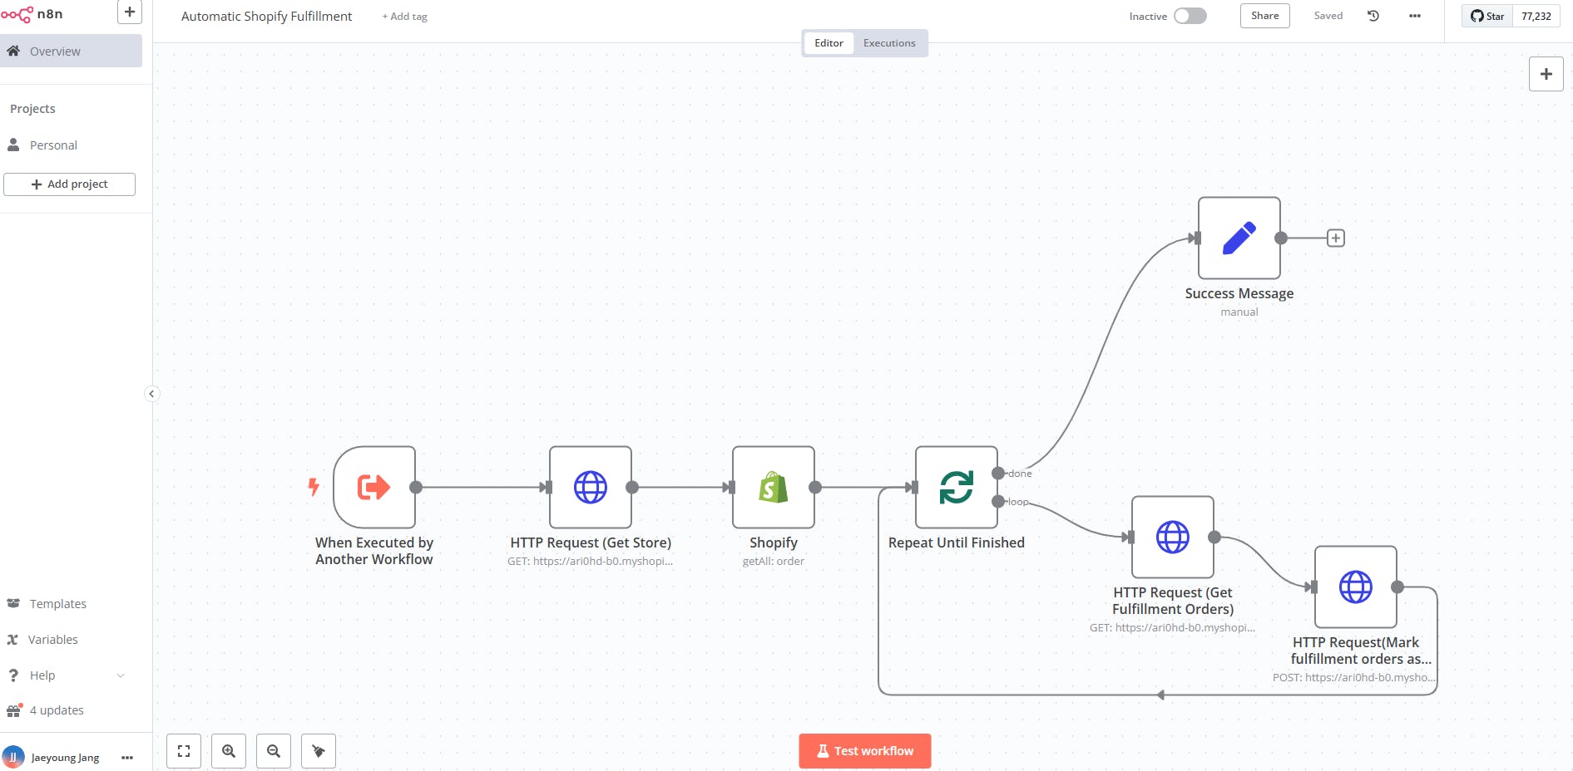
Task: Click the Success Message node label
Action: point(1239,293)
